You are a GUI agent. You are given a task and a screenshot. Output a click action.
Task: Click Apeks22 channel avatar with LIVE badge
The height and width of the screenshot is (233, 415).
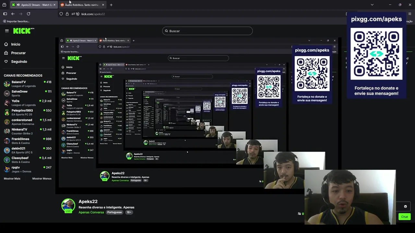point(68,205)
